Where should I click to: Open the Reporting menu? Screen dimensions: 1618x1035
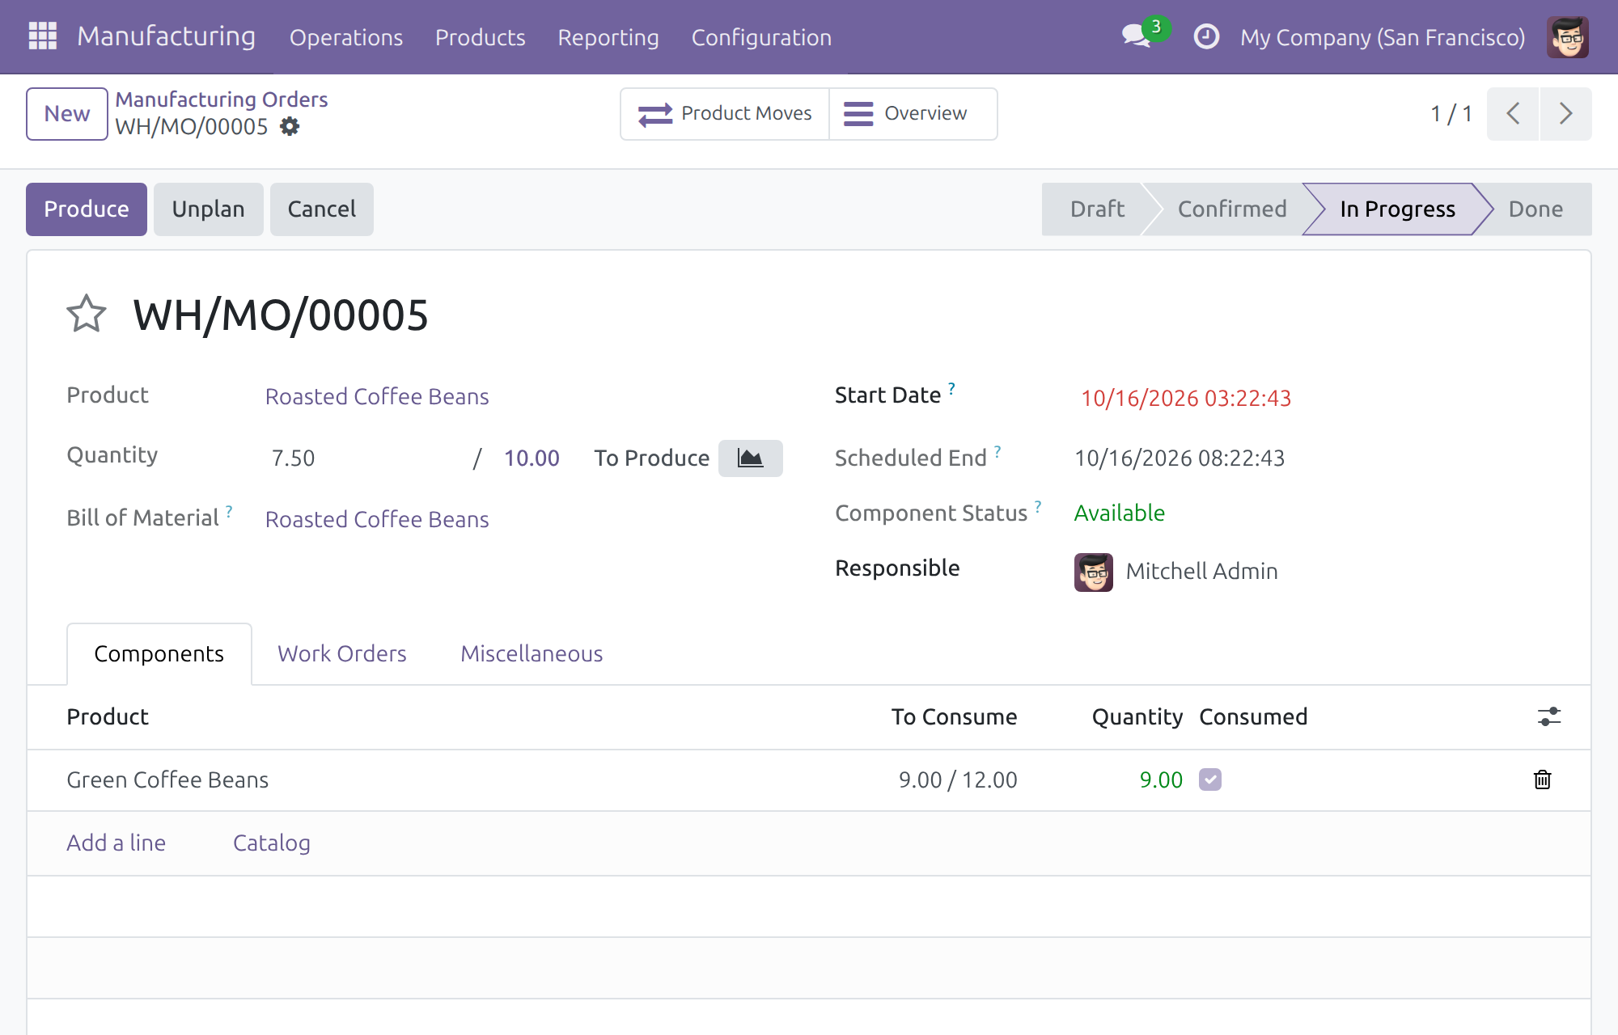pyautogui.click(x=608, y=37)
